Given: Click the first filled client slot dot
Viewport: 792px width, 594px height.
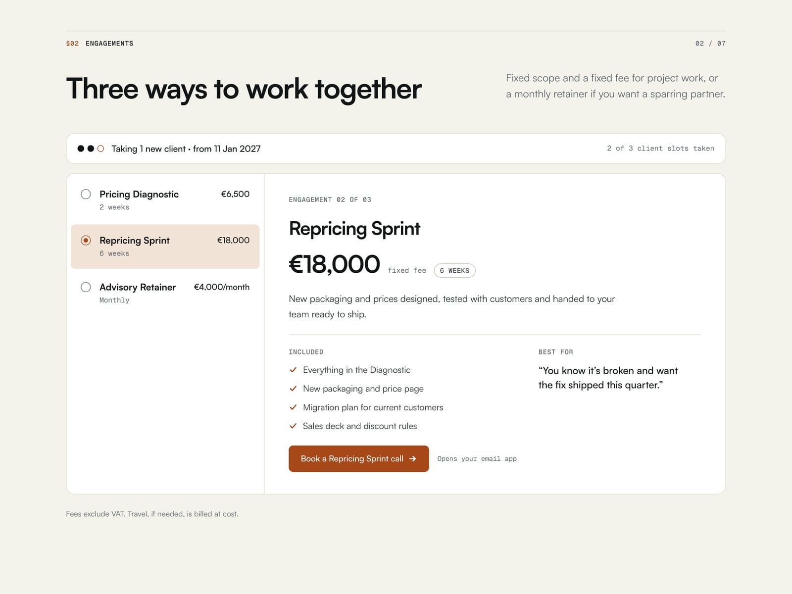Looking at the screenshot, I should pyautogui.click(x=81, y=148).
